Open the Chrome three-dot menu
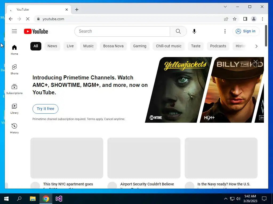 tap(262, 19)
